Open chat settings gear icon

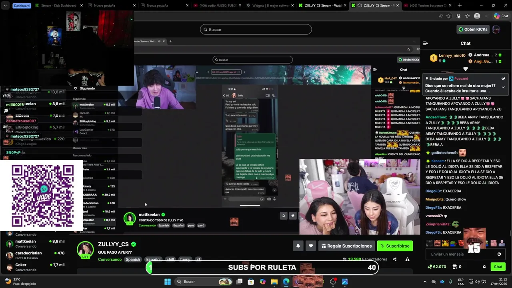click(x=484, y=267)
